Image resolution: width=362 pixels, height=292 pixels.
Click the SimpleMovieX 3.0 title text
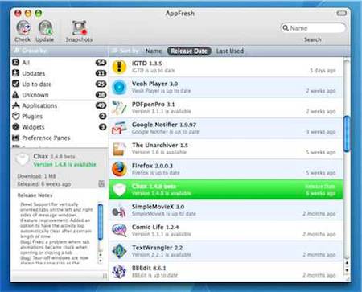click(x=158, y=207)
